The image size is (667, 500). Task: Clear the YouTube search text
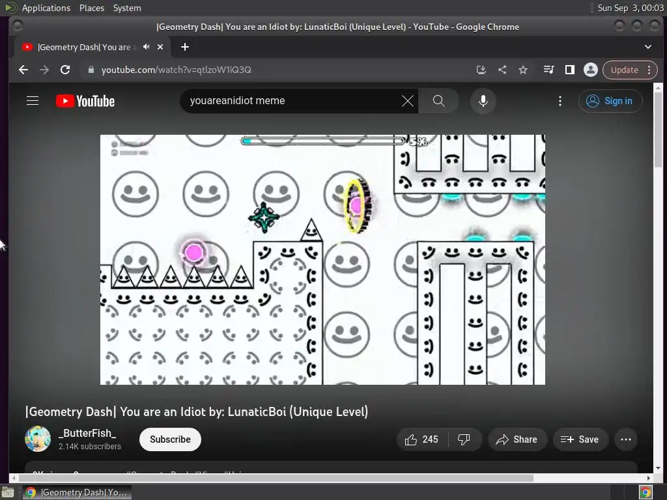point(408,101)
